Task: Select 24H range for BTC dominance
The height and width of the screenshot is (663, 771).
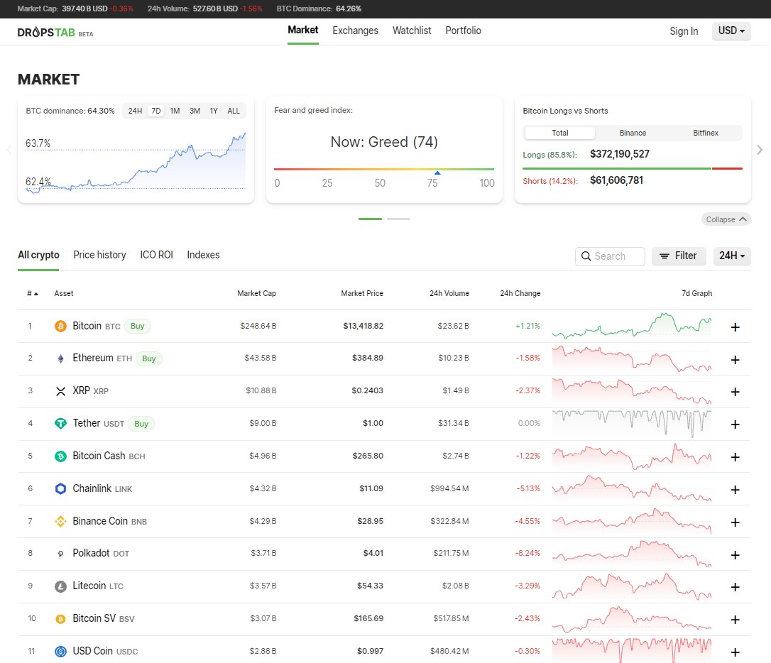Action: tap(135, 111)
